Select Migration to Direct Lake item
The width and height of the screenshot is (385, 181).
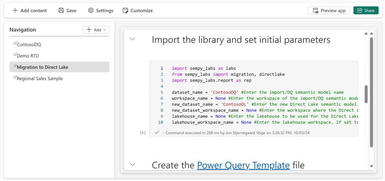43,67
